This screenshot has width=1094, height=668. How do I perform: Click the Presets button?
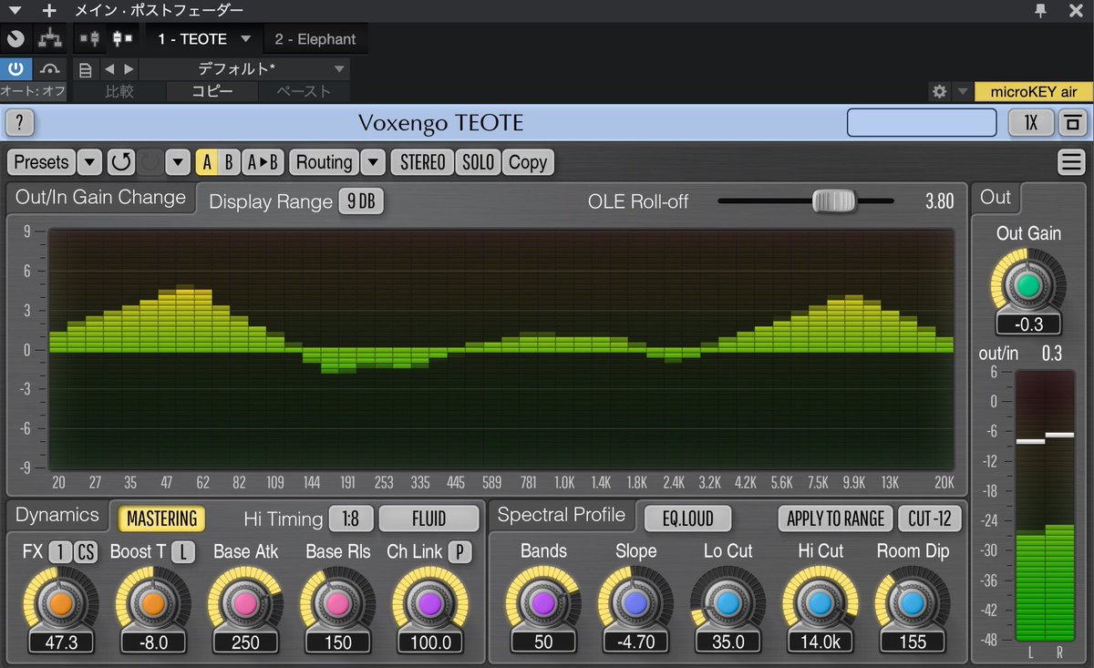coord(42,162)
